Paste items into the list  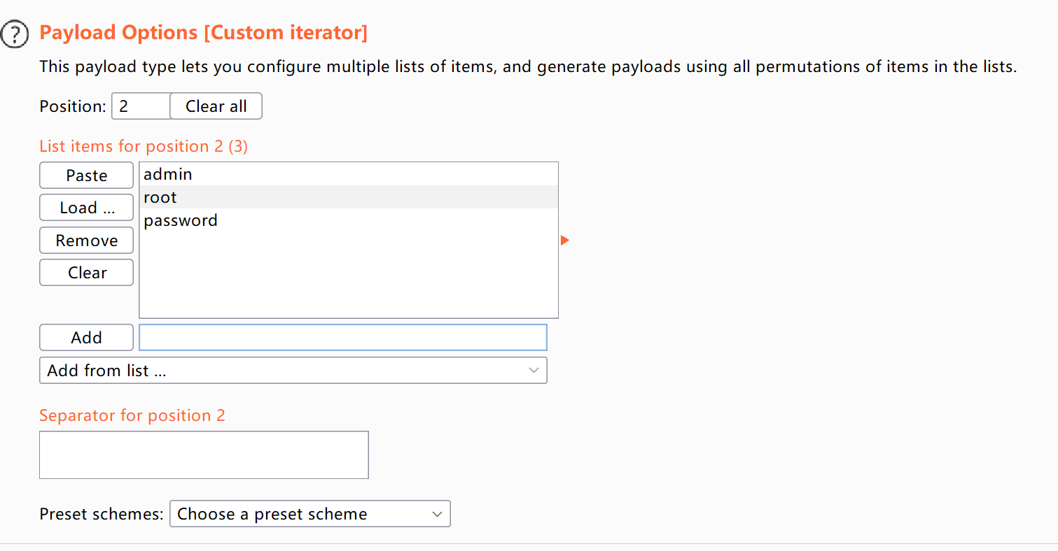[x=86, y=176]
